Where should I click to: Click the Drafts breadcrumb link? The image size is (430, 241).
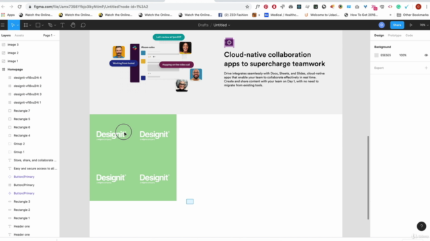pyautogui.click(x=203, y=25)
